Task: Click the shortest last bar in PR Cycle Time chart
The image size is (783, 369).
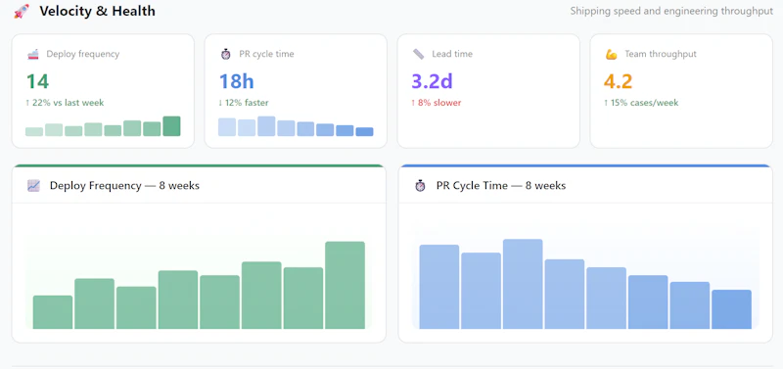Action: pos(731,309)
